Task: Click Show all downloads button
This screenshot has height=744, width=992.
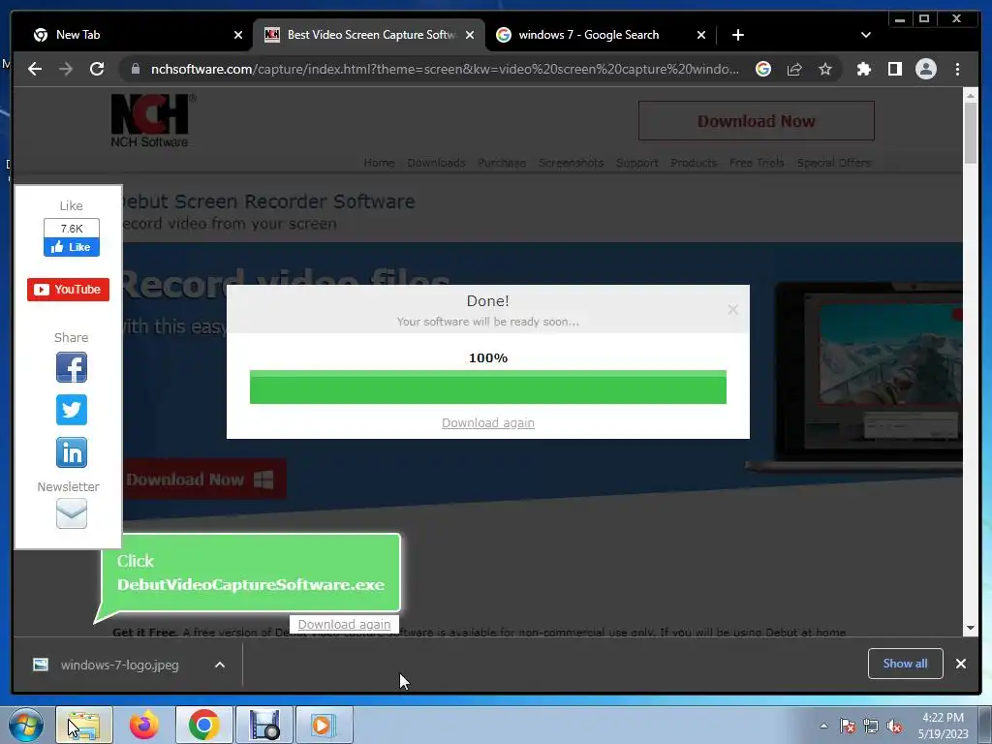Action: (x=906, y=663)
